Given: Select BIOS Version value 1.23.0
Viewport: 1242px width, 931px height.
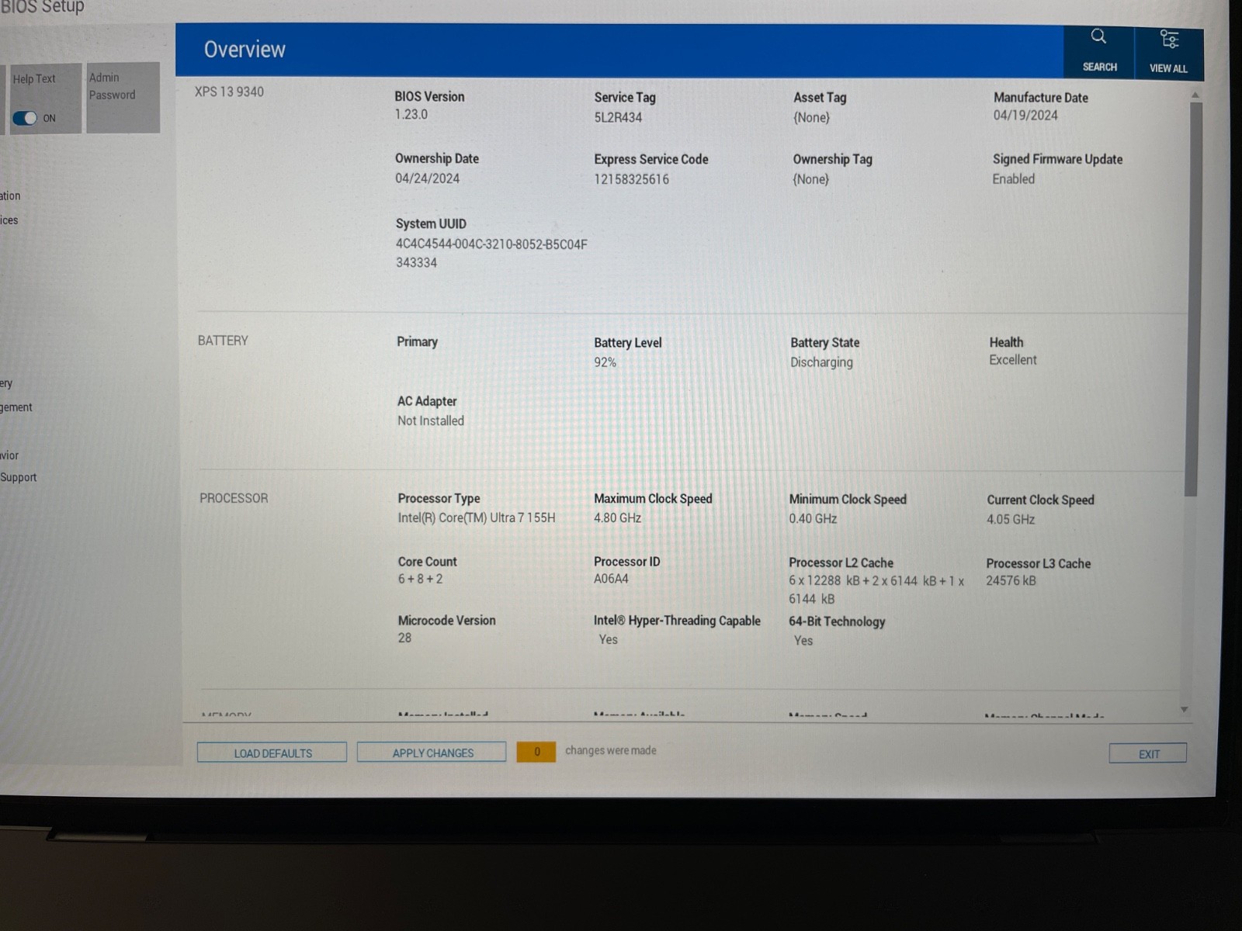Looking at the screenshot, I should (411, 114).
